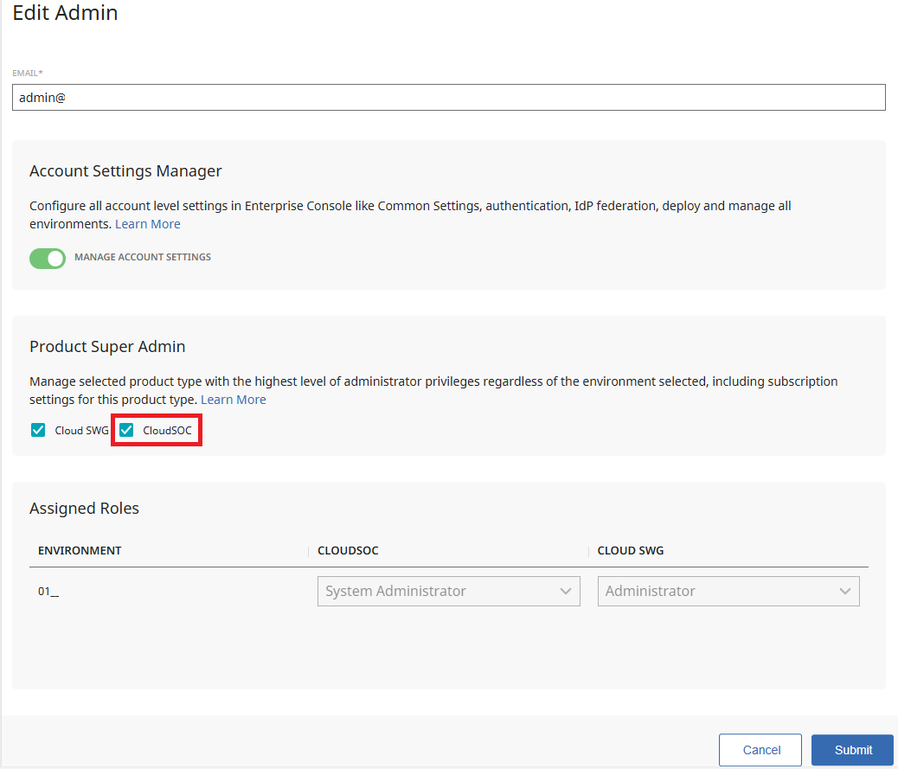Image resolution: width=898 pixels, height=769 pixels.
Task: Click the Product Super Admin heading
Action: pyautogui.click(x=107, y=347)
